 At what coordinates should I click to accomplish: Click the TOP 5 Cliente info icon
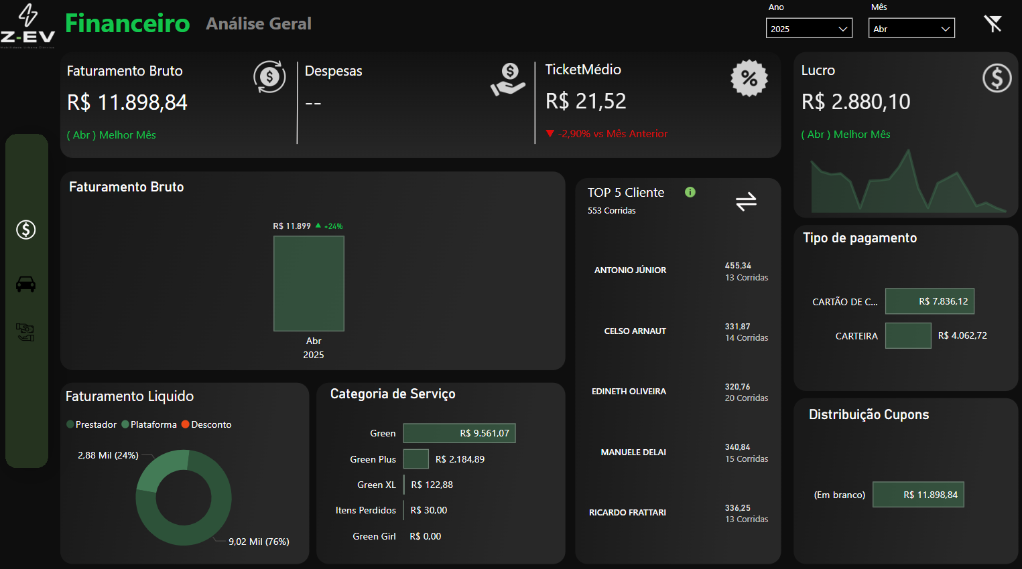click(690, 192)
